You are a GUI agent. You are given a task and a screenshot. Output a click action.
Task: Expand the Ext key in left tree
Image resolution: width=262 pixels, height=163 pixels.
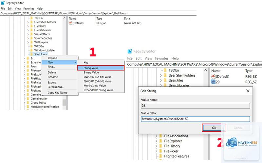(x=24, y=58)
